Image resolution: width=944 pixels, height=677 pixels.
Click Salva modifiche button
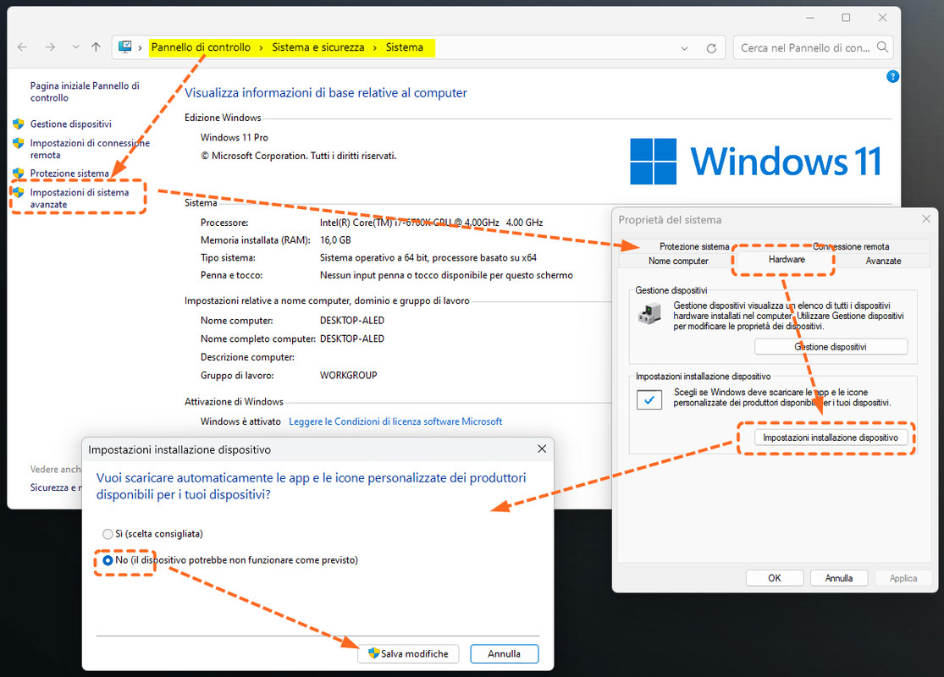(408, 653)
